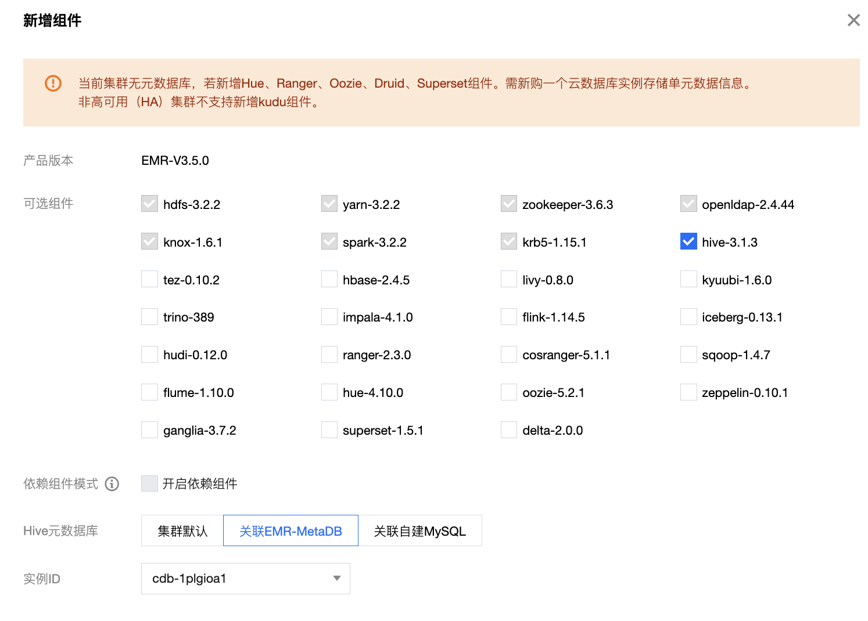The image size is (868, 621).
Task: Click the dropdown arrow of cdb-1plgioa1
Action: click(x=336, y=579)
